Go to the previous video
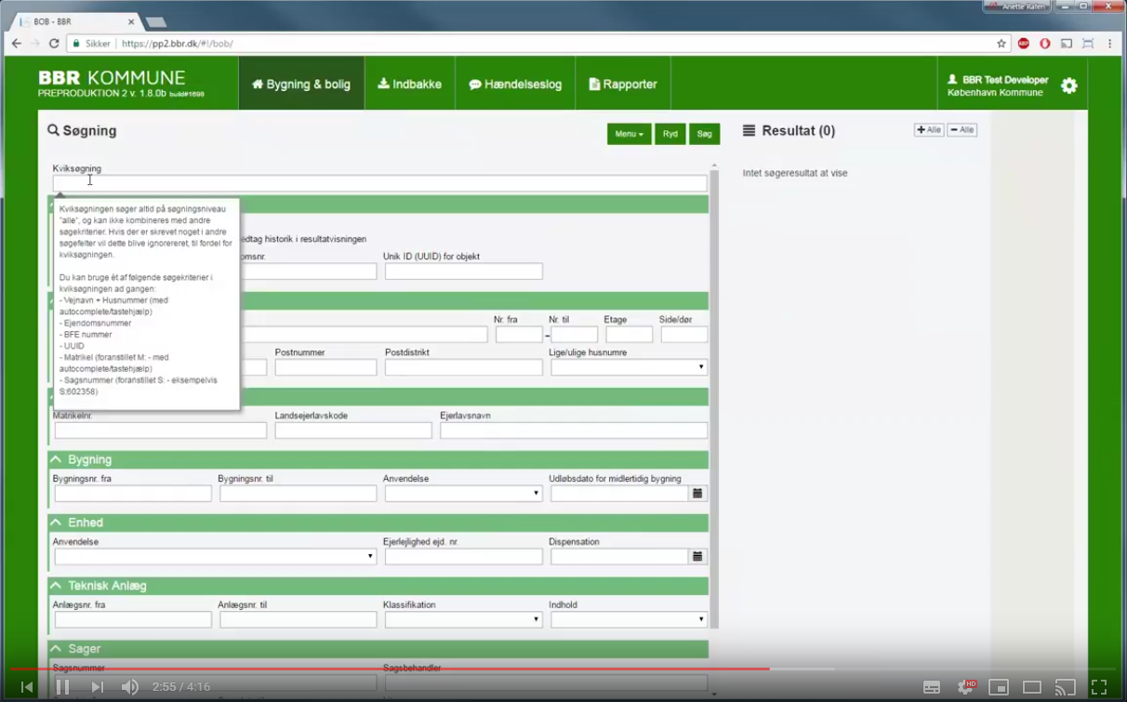The image size is (1127, 702). tap(27, 687)
